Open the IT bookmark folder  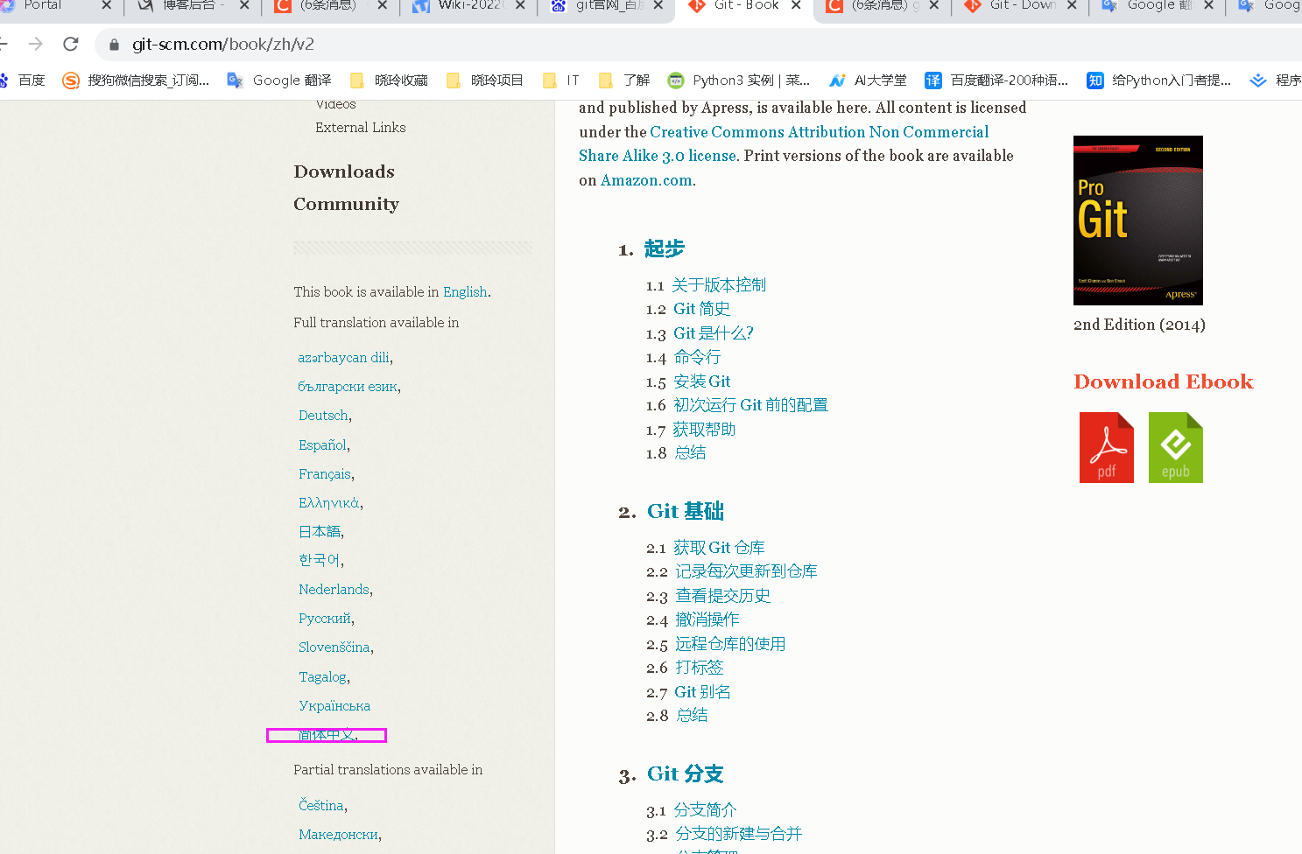click(561, 80)
